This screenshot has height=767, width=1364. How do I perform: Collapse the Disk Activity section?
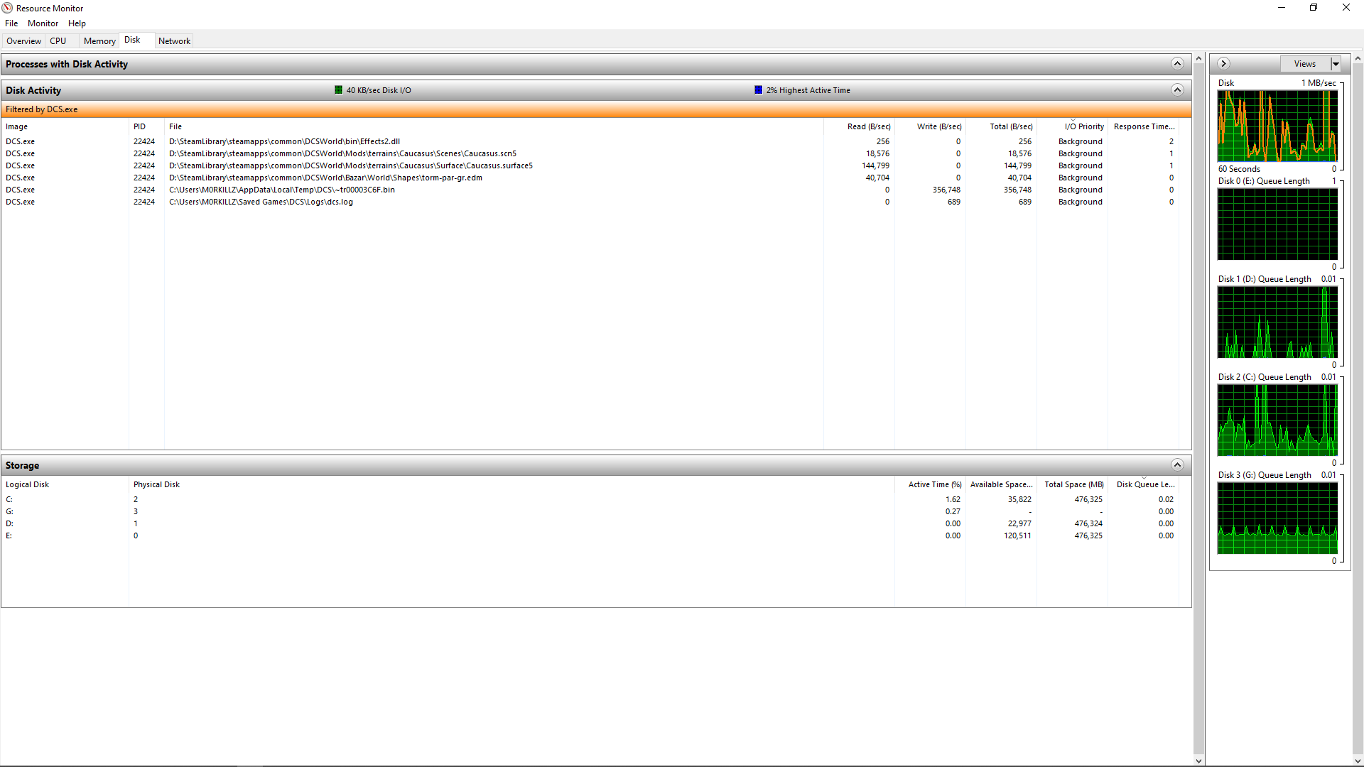pos(1177,90)
